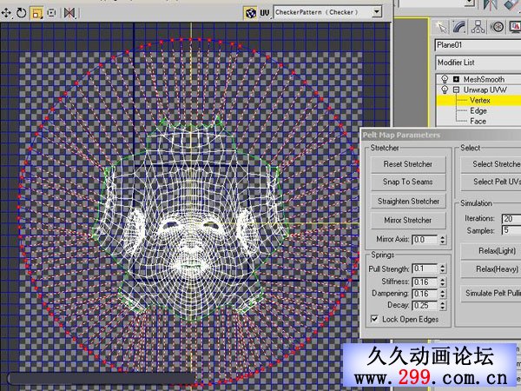
Task: Toggle the Show Map checker cube icon
Action: (x=251, y=13)
